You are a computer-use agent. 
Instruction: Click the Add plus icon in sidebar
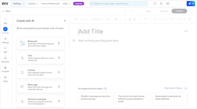pos(5,20)
